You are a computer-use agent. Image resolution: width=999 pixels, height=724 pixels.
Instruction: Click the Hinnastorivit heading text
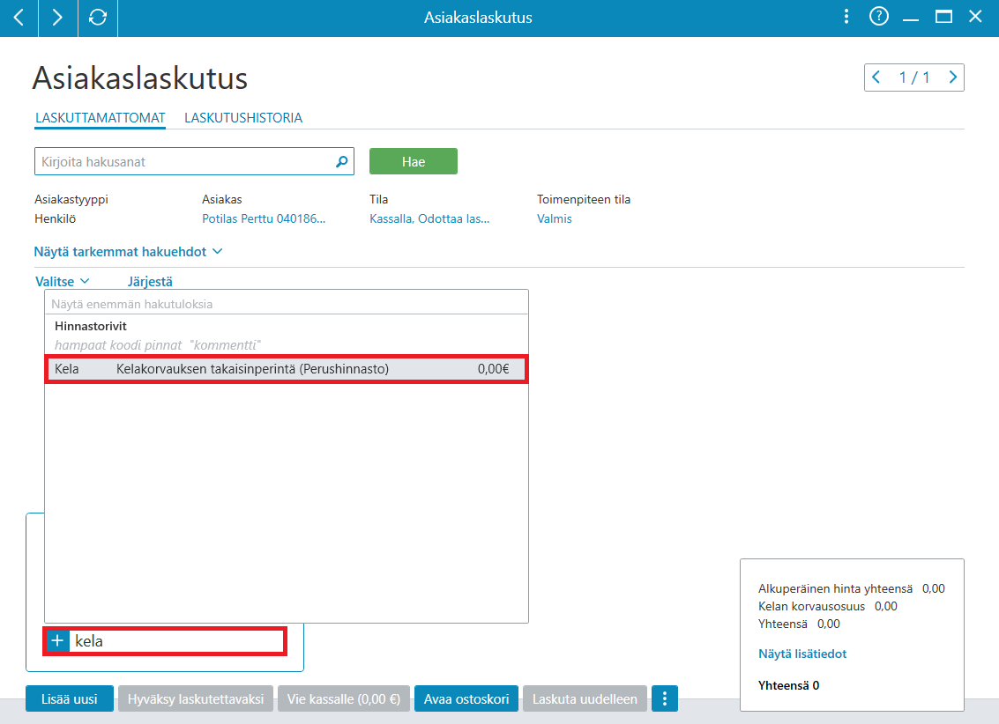tap(91, 326)
